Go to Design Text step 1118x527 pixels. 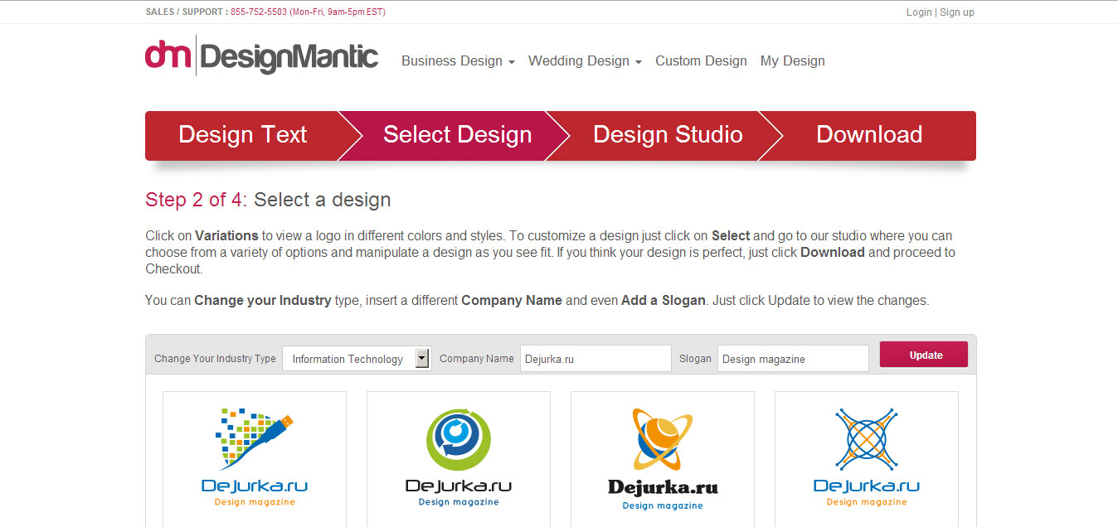pyautogui.click(x=243, y=135)
